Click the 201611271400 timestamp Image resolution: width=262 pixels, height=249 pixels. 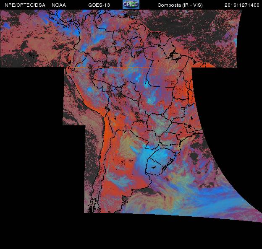242,5
